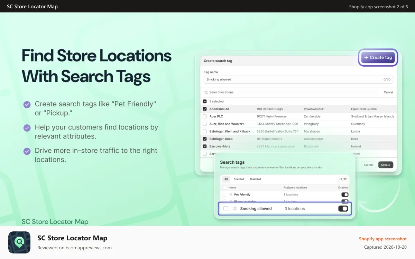Image resolution: width=415 pixels, height=259 pixels.
Task: Click the hash icon beside Smoking allowed
Action: pyautogui.click(x=235, y=209)
